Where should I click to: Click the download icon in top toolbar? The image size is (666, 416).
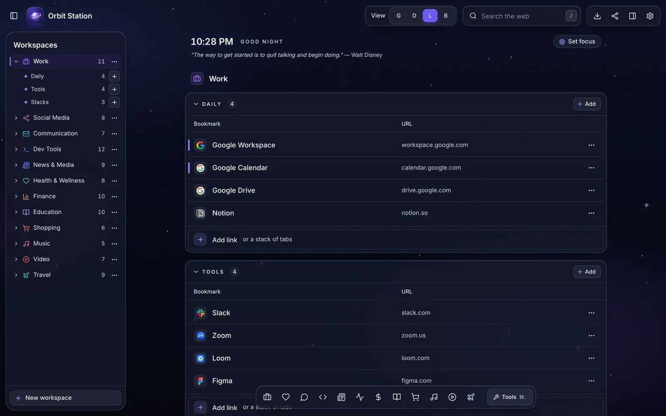(x=597, y=16)
